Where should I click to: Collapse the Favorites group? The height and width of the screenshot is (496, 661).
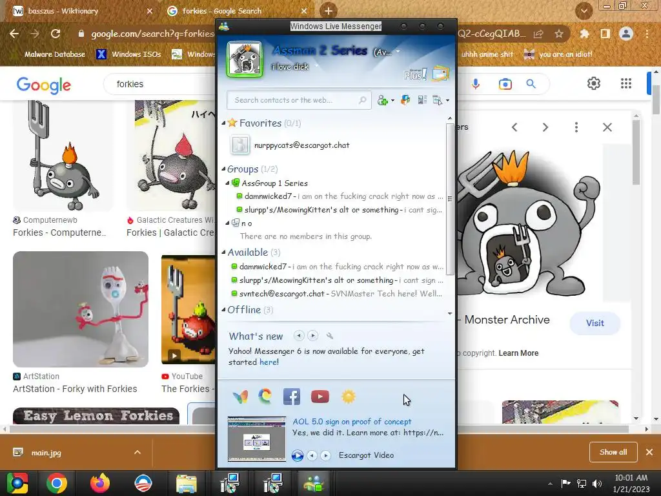pyautogui.click(x=224, y=123)
